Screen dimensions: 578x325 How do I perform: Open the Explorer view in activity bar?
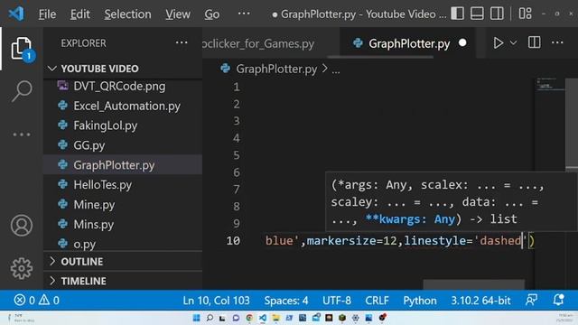click(22, 48)
